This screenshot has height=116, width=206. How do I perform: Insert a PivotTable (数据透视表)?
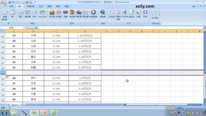(x=5, y=15)
